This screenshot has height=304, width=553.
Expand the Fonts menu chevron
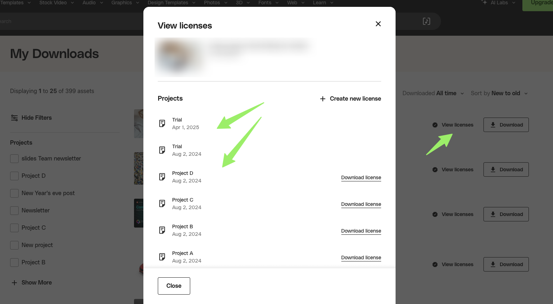point(277,3)
